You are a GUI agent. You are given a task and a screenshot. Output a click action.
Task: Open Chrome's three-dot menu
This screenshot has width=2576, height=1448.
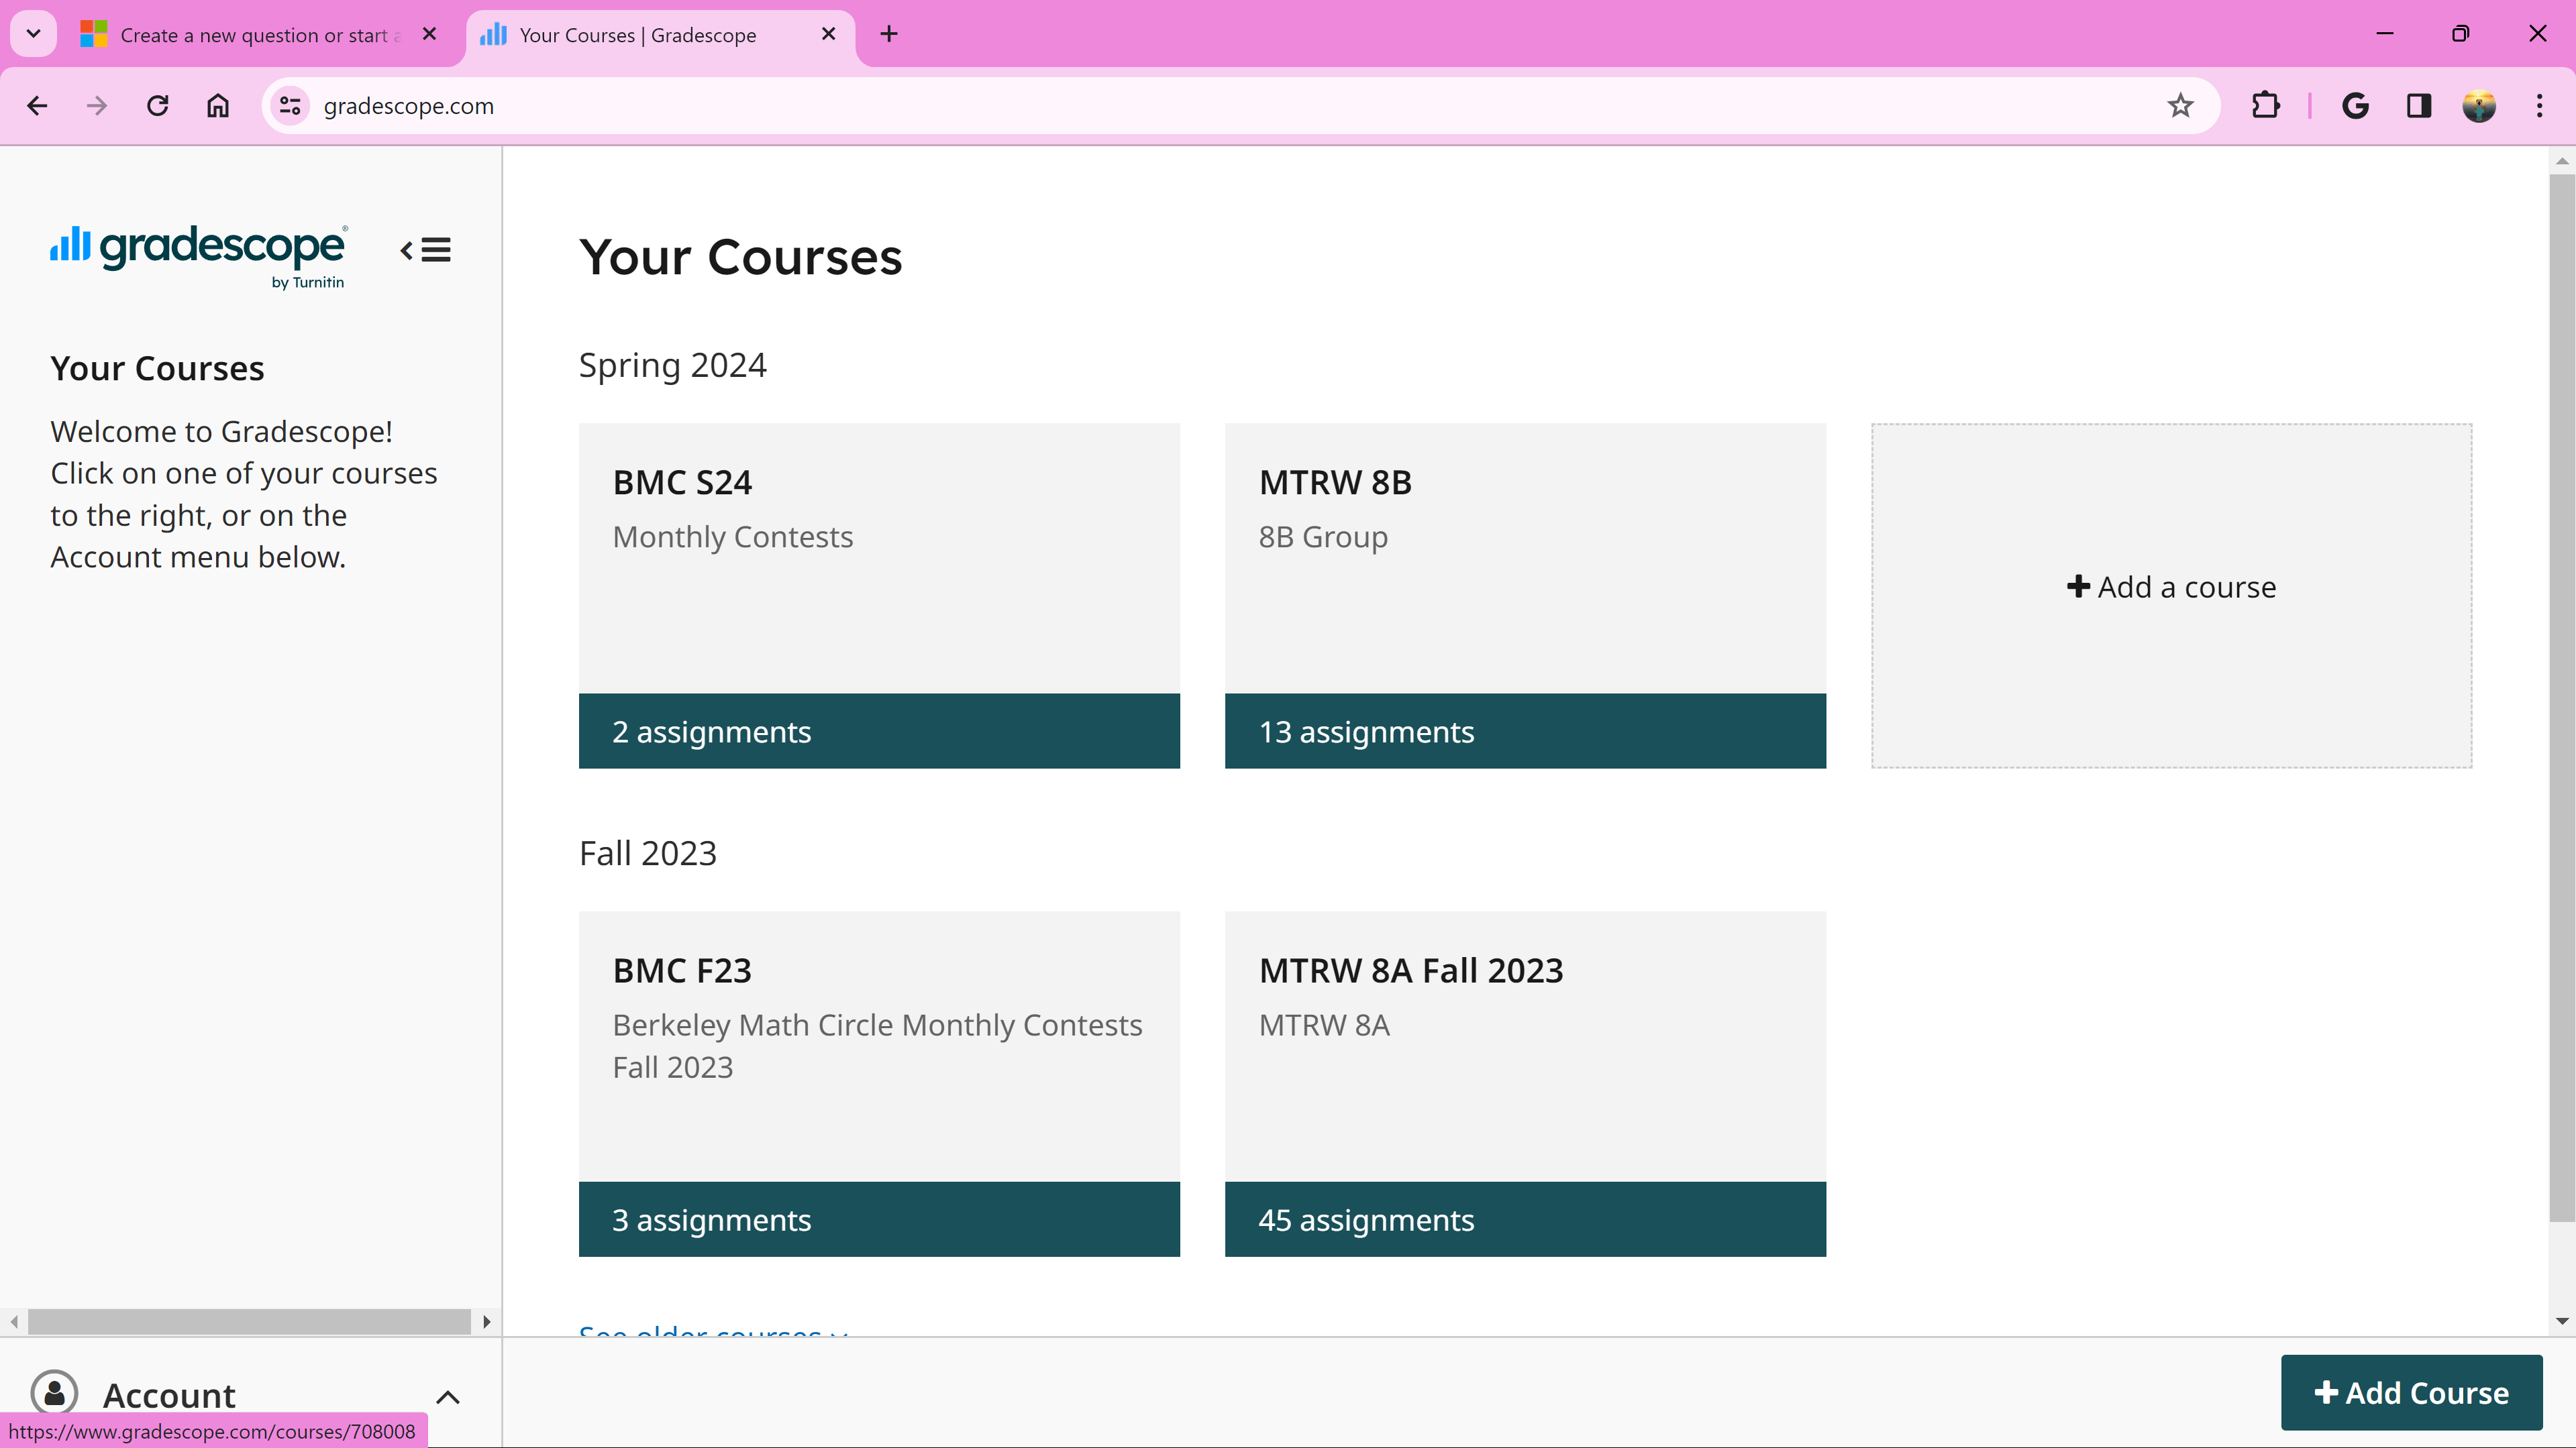(x=2539, y=106)
